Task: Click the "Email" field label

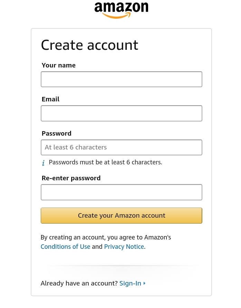Action: [x=50, y=99]
